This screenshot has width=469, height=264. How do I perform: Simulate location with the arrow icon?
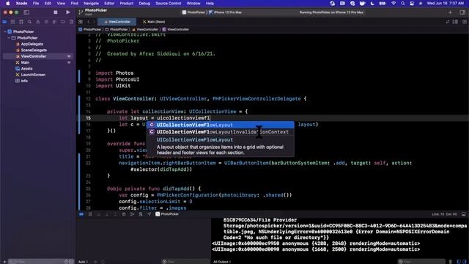click(149, 214)
